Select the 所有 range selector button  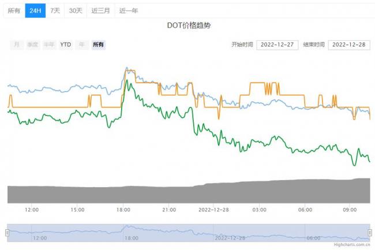pos(98,44)
